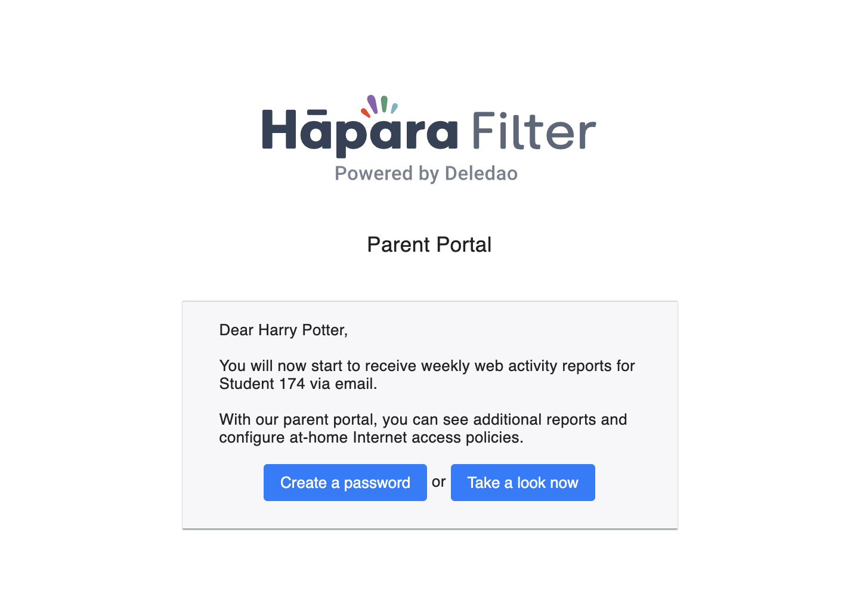Click the red petal of the logo
This screenshot has height=612, width=866.
365,112
